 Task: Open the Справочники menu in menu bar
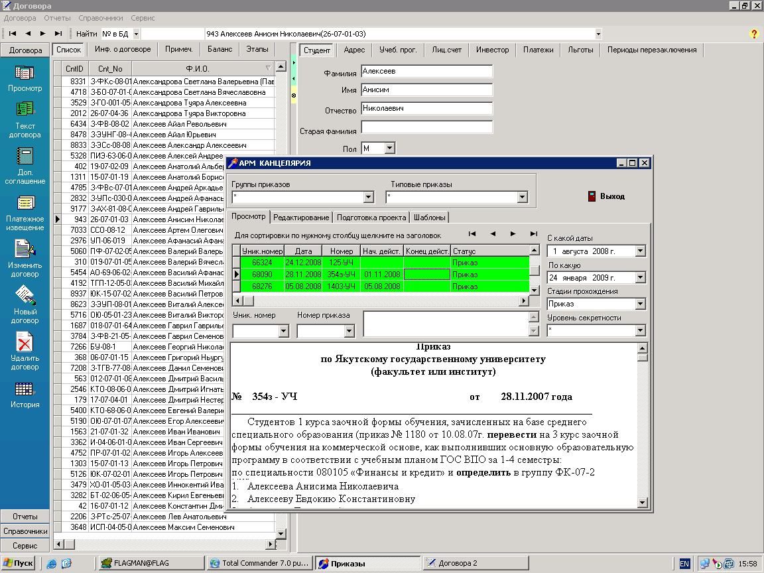[101, 18]
